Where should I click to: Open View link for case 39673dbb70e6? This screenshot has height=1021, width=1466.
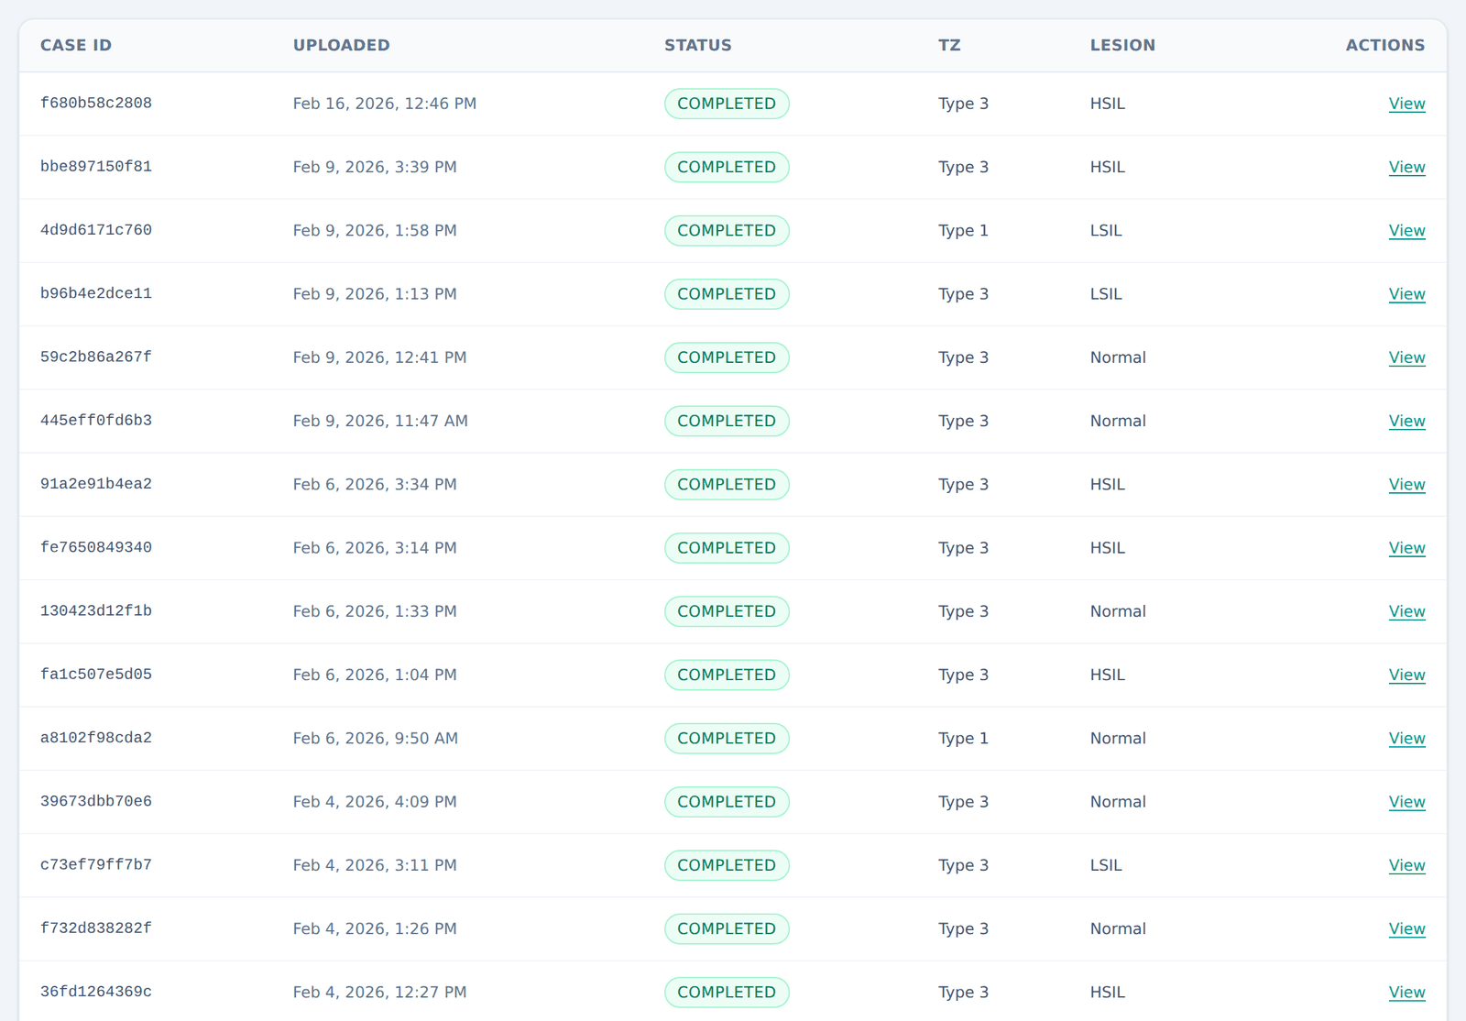tap(1406, 802)
